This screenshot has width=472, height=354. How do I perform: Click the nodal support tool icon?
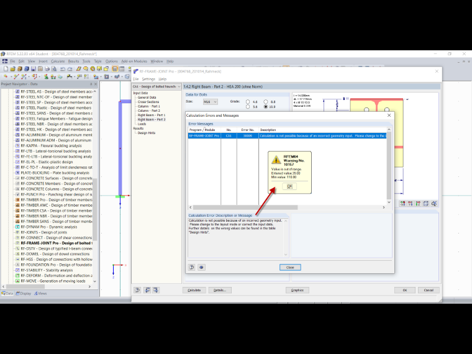click(x=47, y=76)
